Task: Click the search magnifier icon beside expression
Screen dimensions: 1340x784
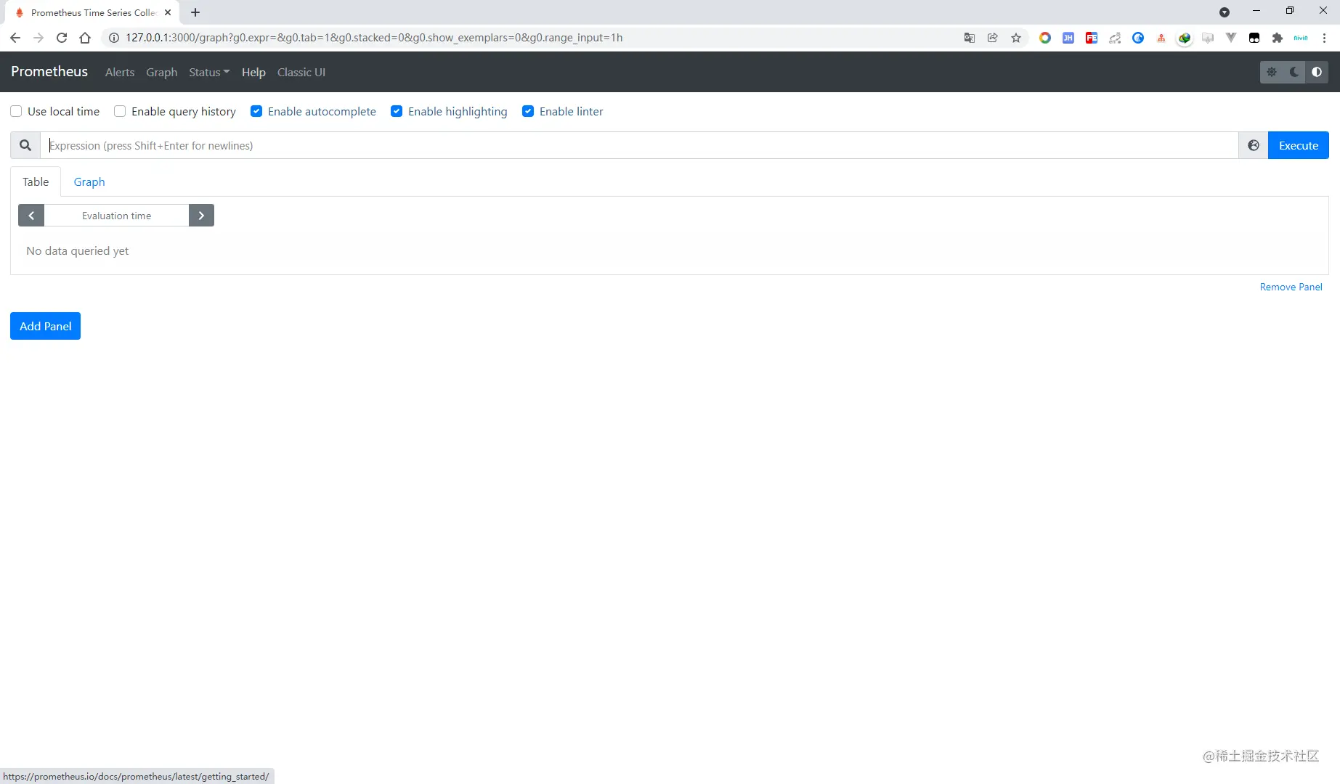Action: pyautogui.click(x=25, y=145)
